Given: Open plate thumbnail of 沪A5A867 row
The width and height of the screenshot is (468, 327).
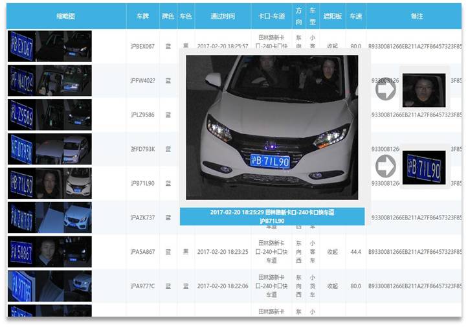Looking at the screenshot, I should [21, 252].
